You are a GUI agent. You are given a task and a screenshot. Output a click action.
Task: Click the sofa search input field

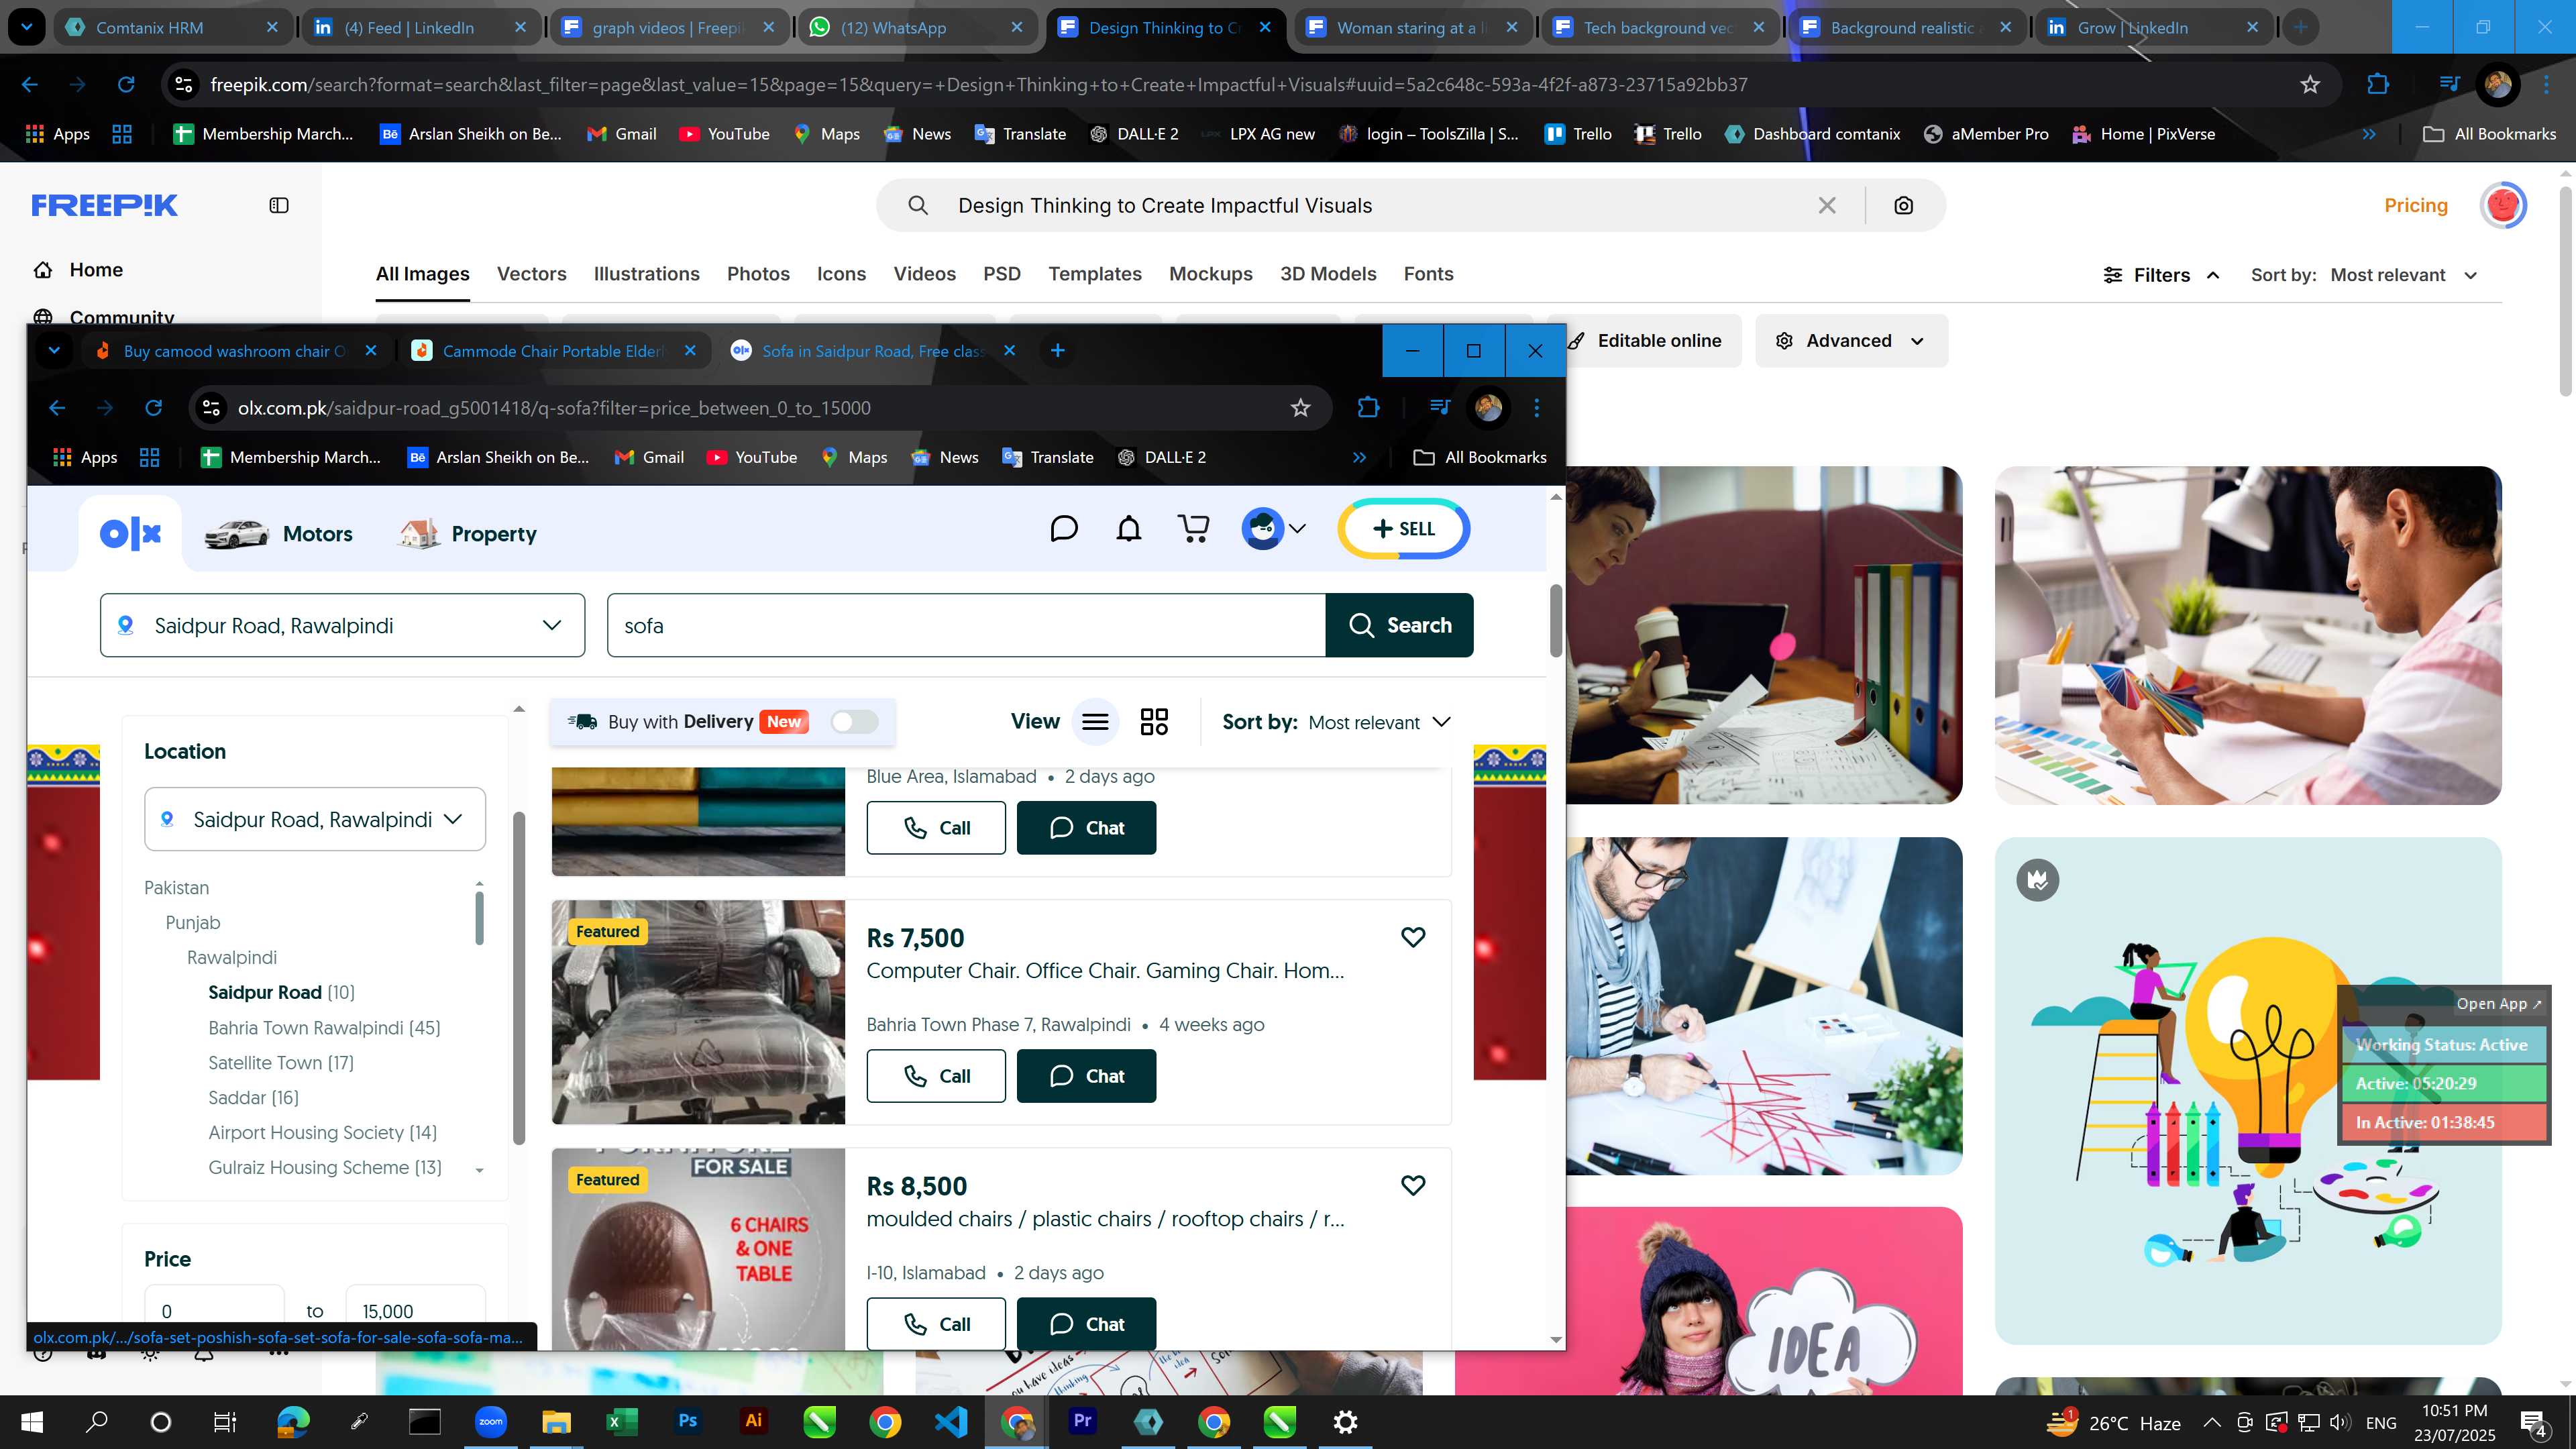[x=966, y=625]
